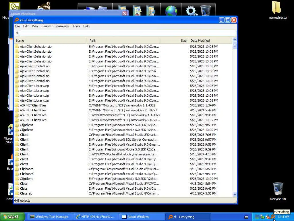
Task: Select ASP.NETClientFiles modified 5/26/2023 10:07 PM
Action: point(123,120)
